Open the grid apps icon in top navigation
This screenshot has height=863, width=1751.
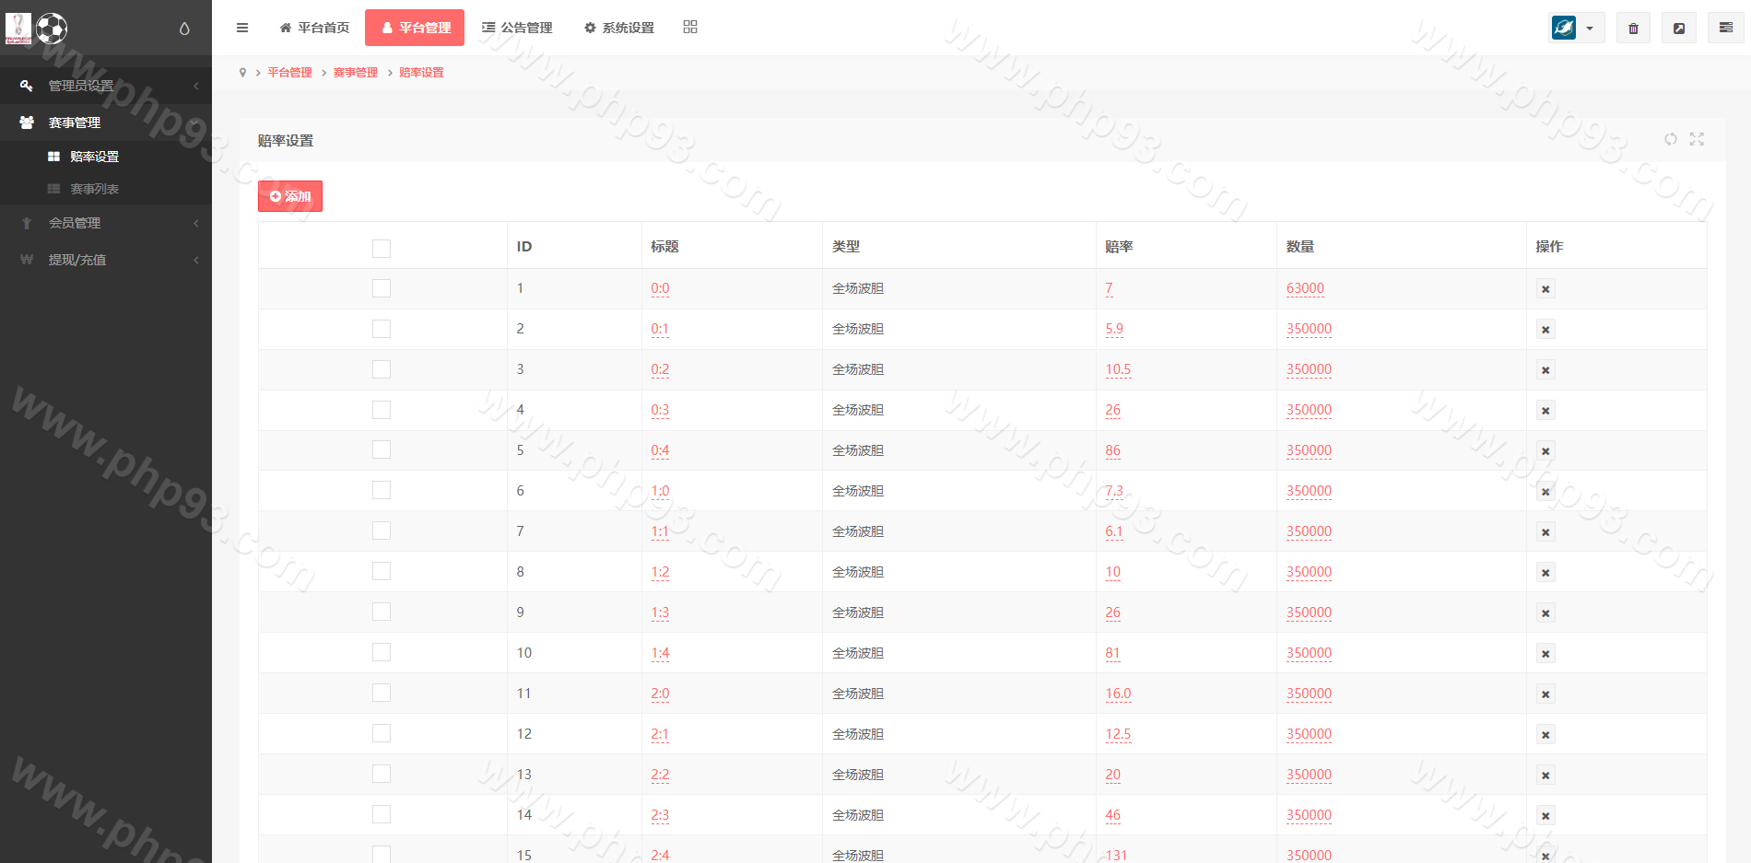690,28
